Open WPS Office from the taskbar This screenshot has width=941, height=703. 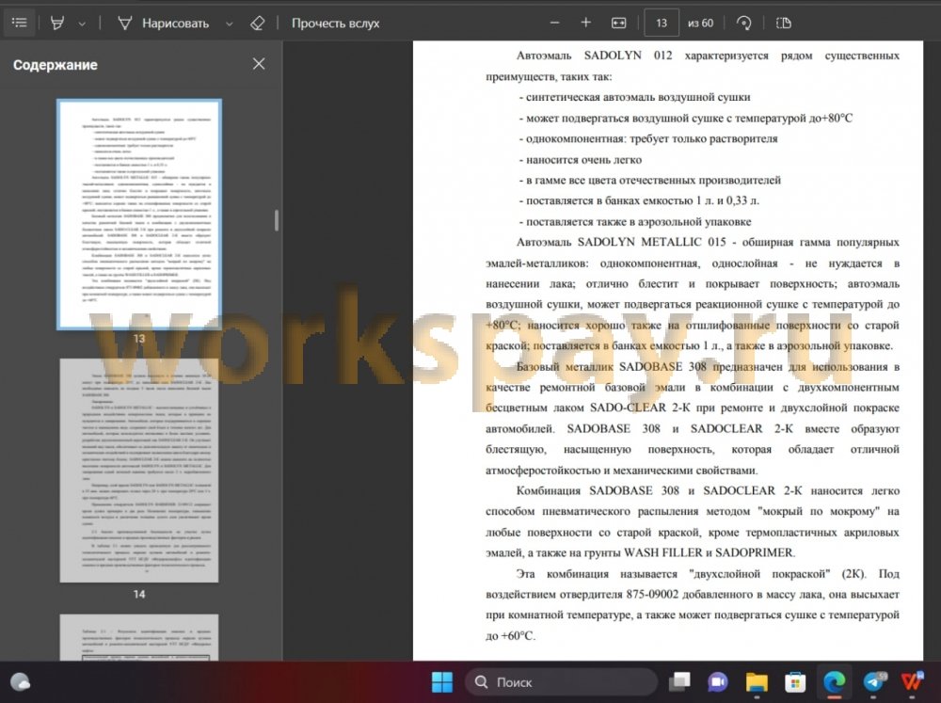tap(912, 682)
